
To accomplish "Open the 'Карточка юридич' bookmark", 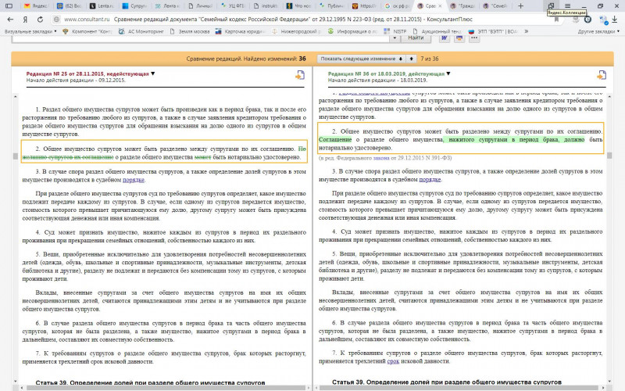I will tap(240, 31).
